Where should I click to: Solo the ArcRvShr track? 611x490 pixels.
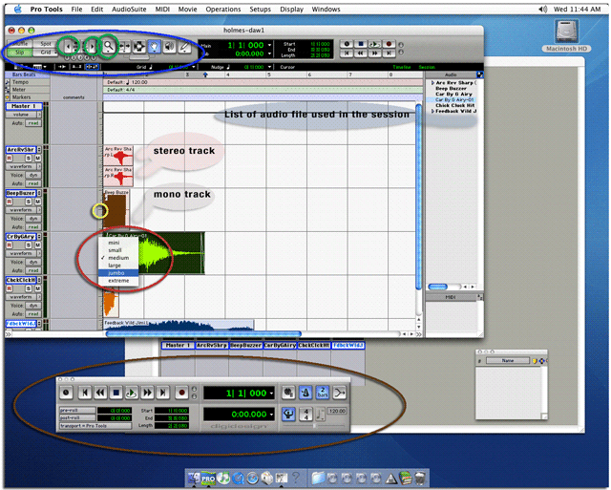pos(29,159)
